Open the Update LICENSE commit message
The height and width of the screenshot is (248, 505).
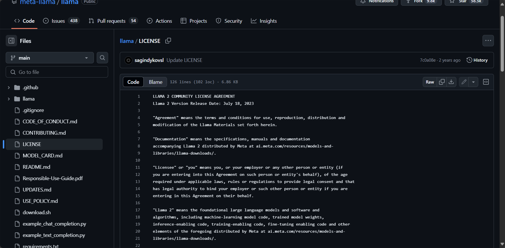184,60
